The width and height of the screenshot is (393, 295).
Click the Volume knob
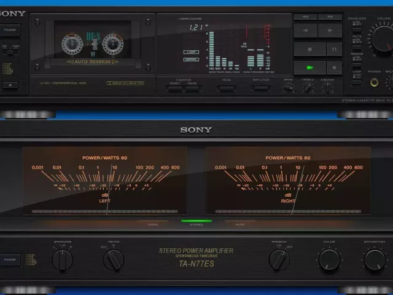(x=384, y=38)
